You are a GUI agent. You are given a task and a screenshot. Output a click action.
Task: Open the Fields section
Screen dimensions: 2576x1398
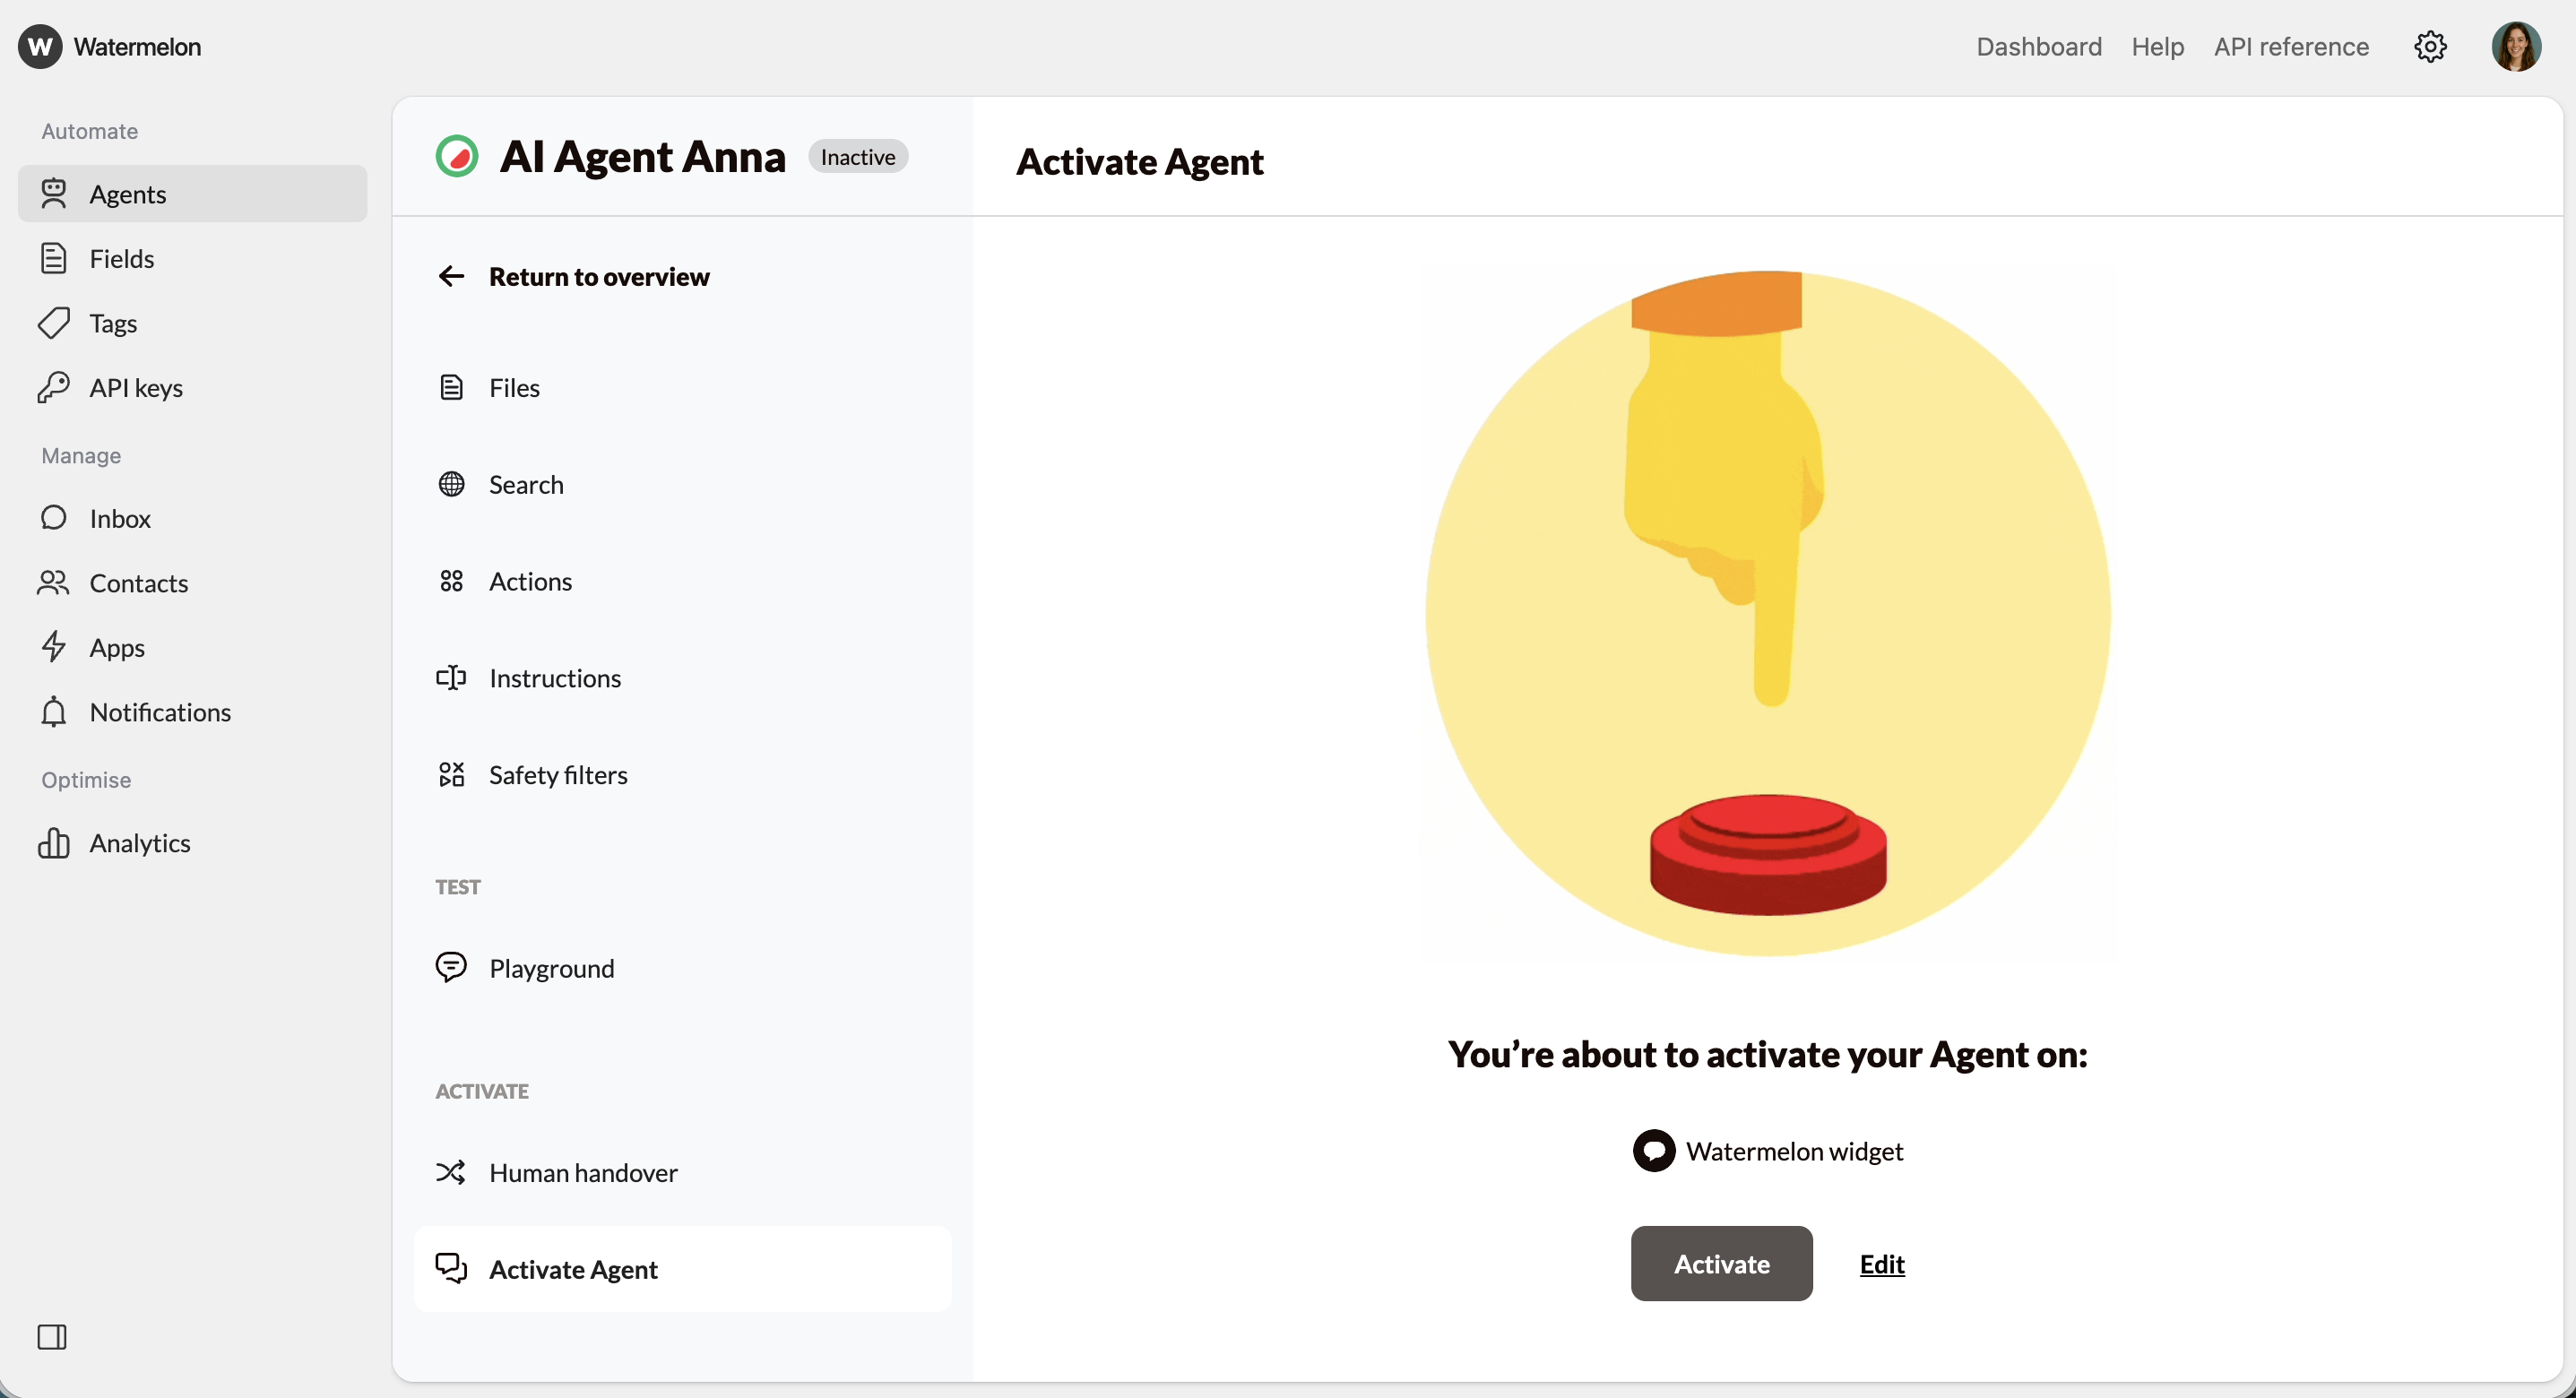[x=122, y=258]
